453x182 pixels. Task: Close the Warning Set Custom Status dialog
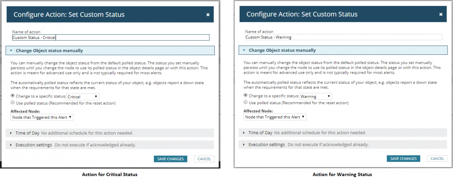(440, 14)
